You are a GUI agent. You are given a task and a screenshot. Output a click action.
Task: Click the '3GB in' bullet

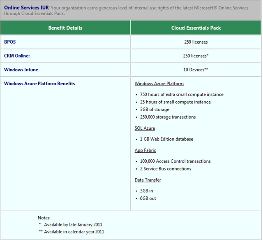(146, 191)
